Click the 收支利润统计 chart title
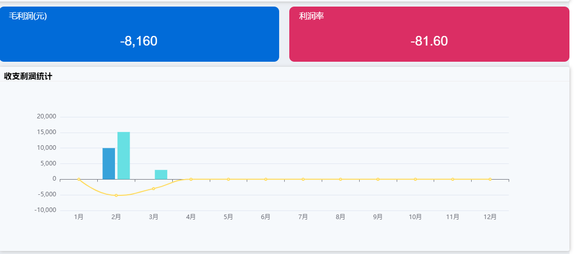 pos(28,76)
